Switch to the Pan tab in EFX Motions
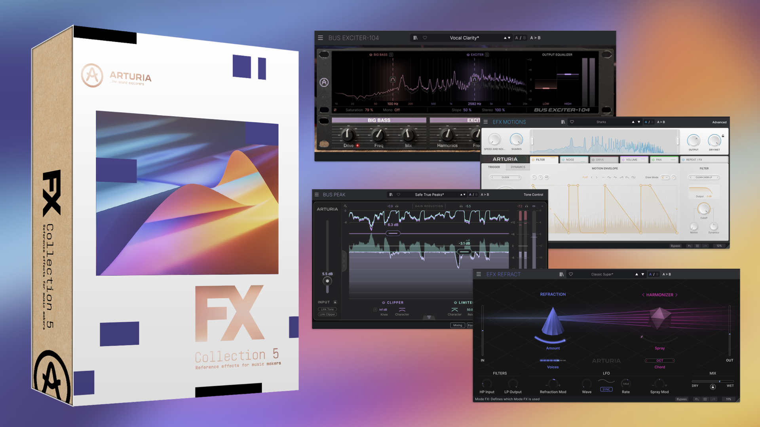Image resolution: width=760 pixels, height=427 pixels. click(664, 160)
